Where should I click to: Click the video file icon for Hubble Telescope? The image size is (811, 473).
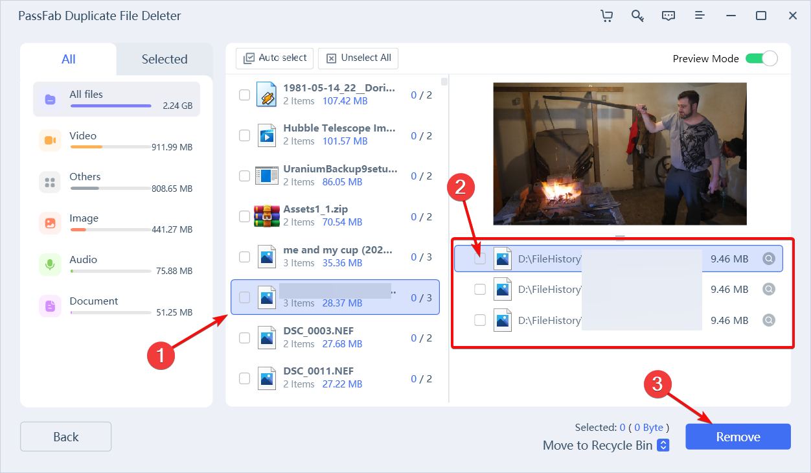[266, 135]
